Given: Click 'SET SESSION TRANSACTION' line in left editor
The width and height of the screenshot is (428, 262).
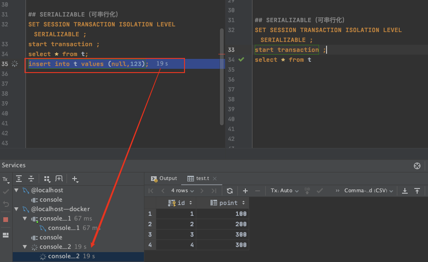Looking at the screenshot, I should 102,24.
